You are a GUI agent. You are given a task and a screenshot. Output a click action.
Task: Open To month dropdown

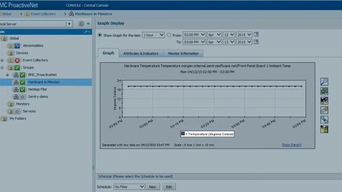(214, 42)
